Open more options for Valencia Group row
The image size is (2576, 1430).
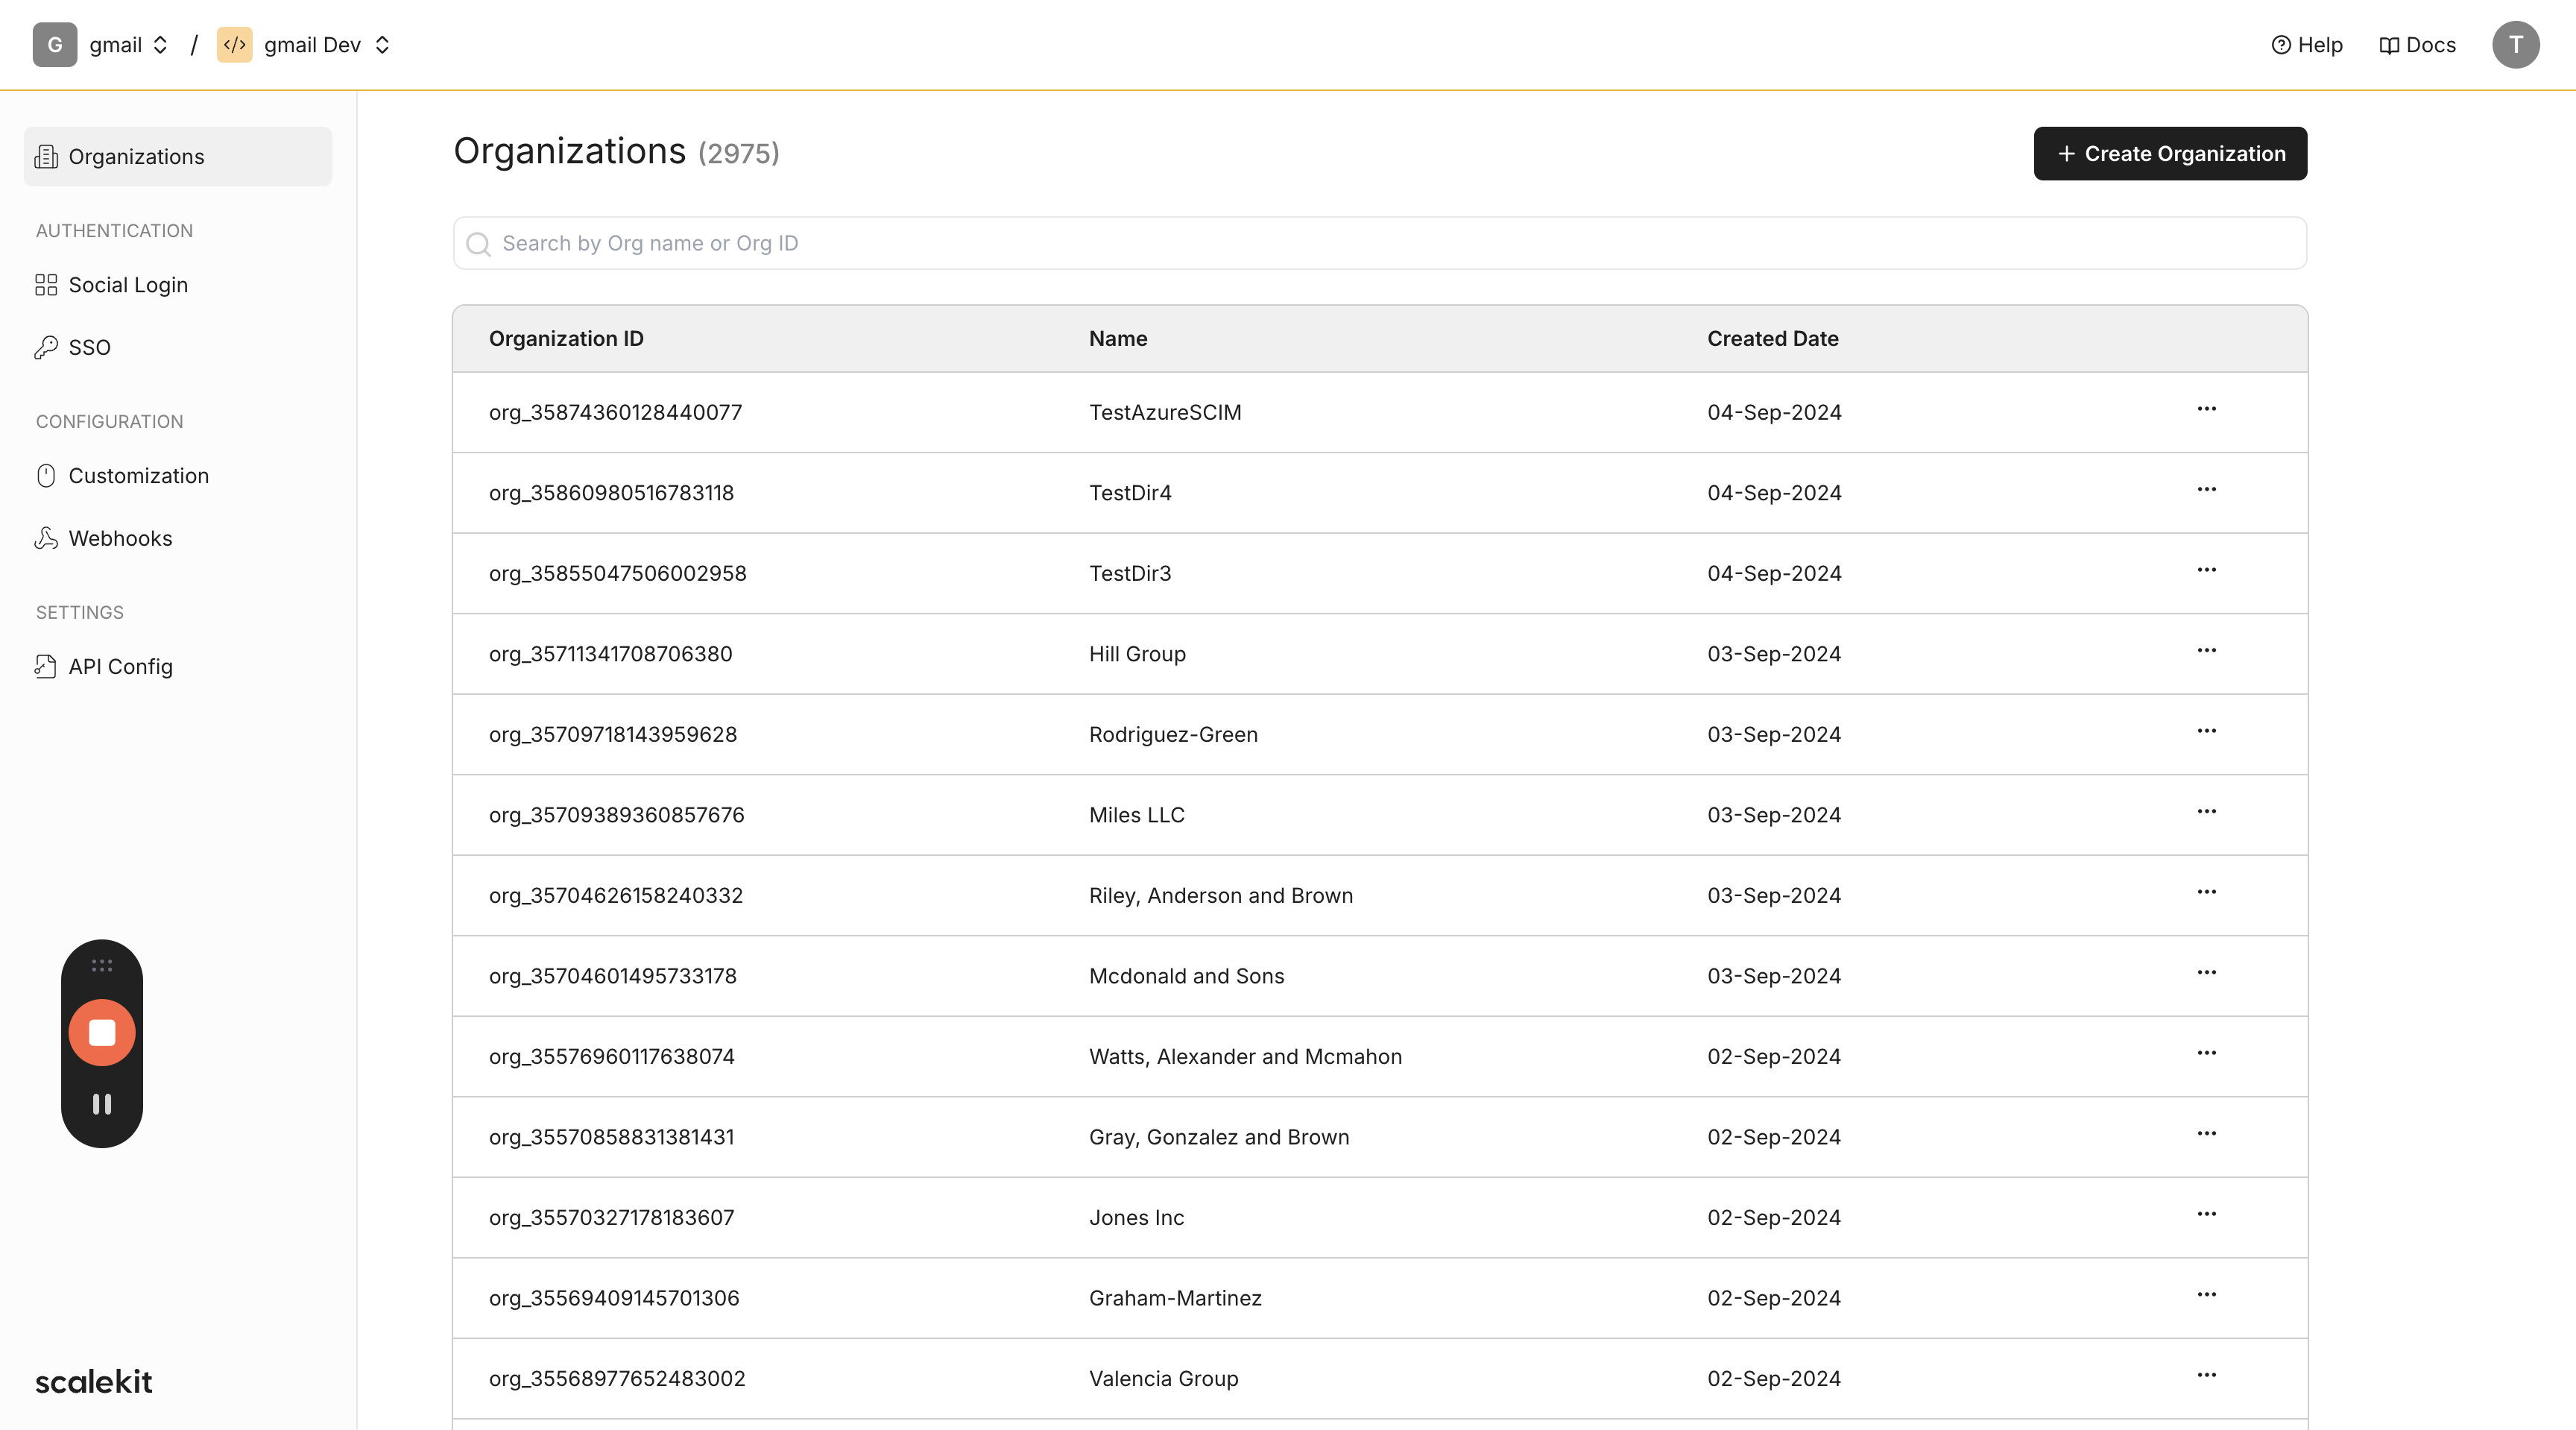pyautogui.click(x=2207, y=1375)
